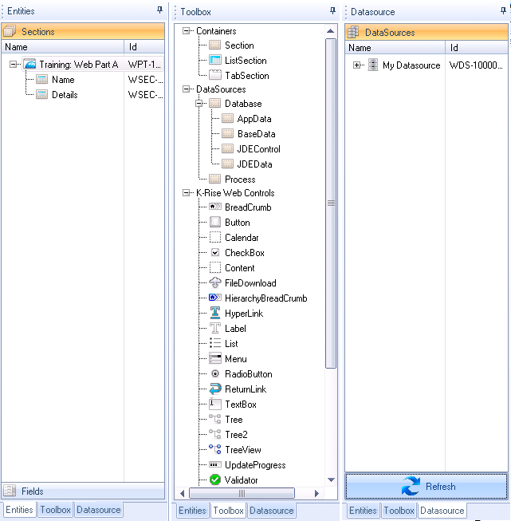Collapse the K-Rise Web Controls group
The image size is (511, 521).
coord(187,193)
